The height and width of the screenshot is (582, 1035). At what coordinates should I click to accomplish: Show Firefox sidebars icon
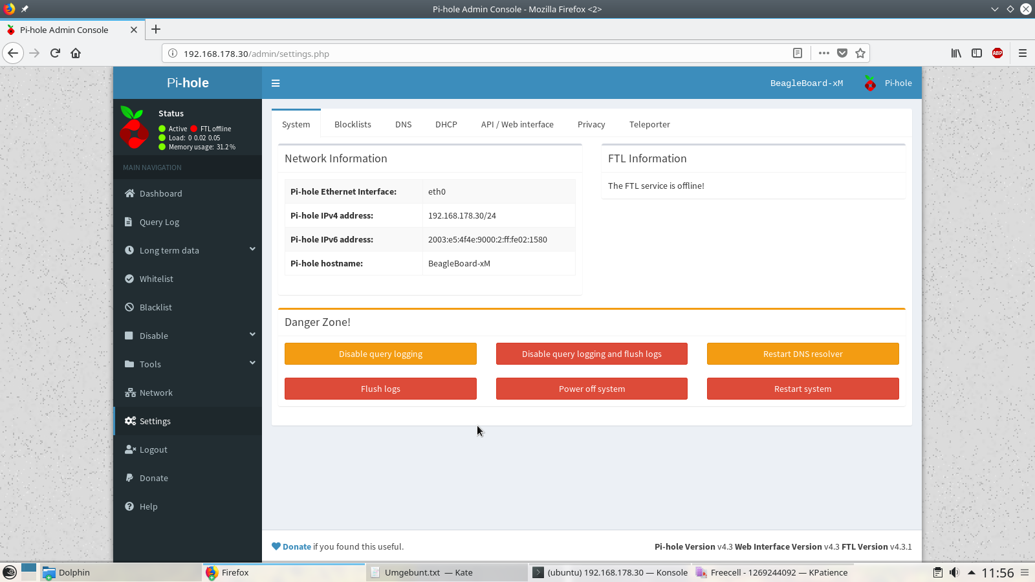977,53
